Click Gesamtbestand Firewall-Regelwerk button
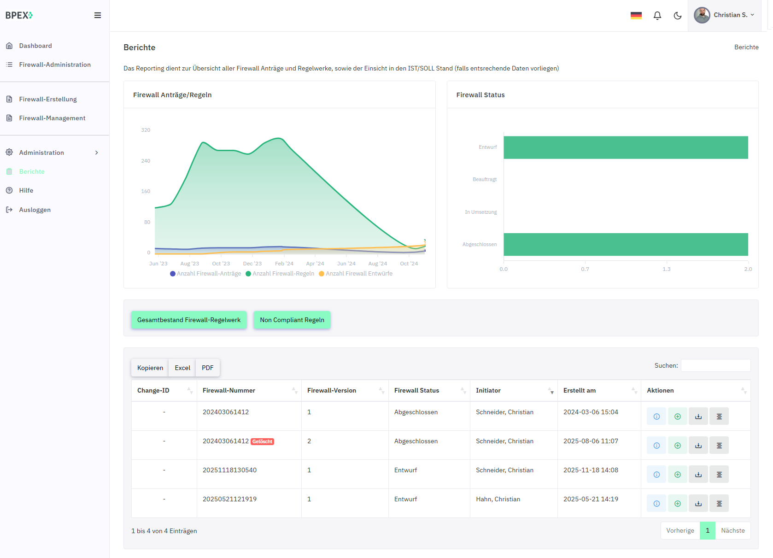 [189, 320]
